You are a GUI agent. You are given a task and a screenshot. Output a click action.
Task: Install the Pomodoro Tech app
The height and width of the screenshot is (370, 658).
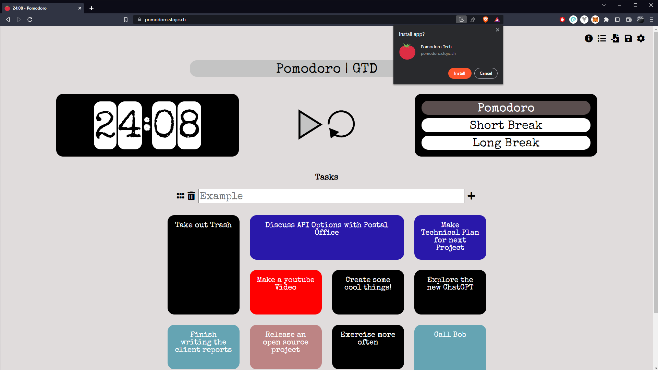tap(460, 73)
